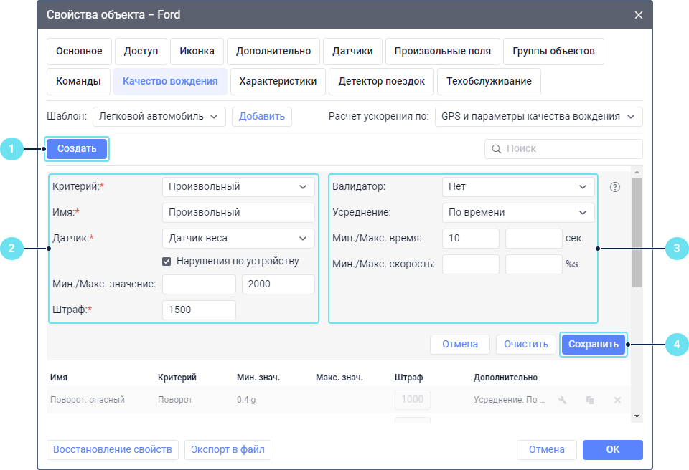Focus the Поиск search field
Image resolution: width=689 pixels, height=470 pixels.
point(564,149)
